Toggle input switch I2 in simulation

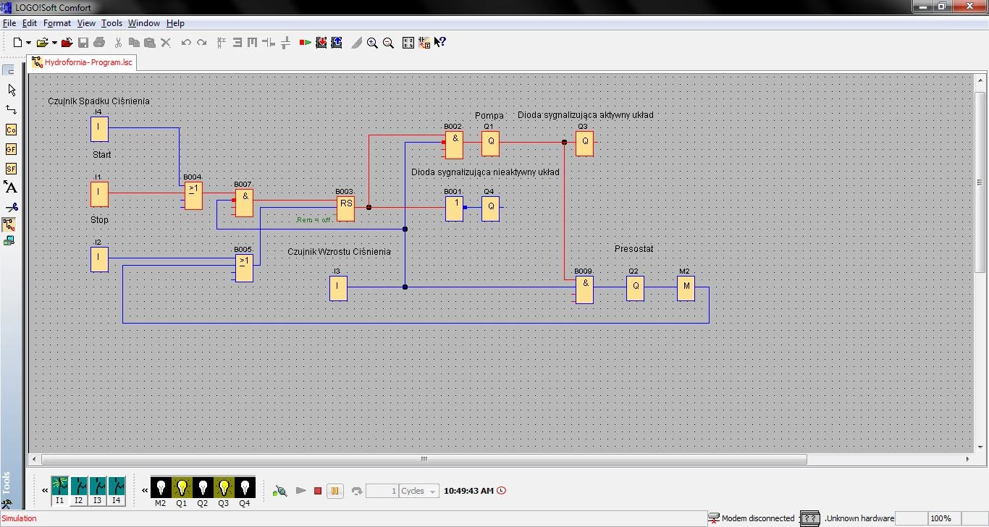[79, 486]
